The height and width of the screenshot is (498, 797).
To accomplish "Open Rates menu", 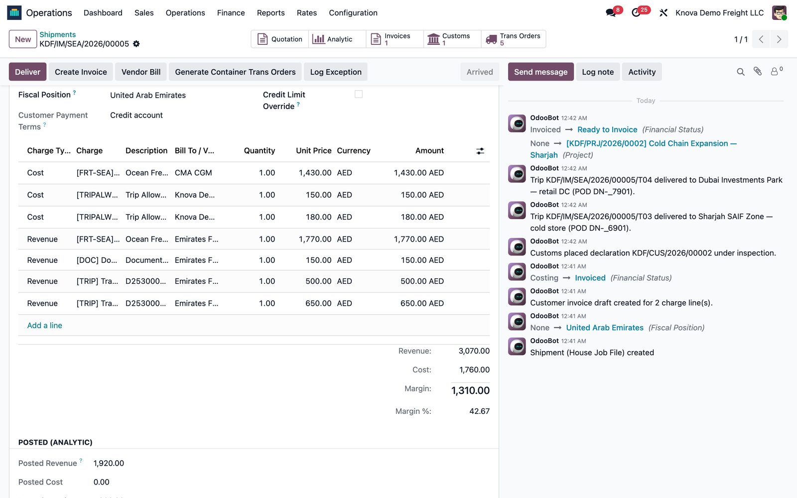I will (307, 13).
